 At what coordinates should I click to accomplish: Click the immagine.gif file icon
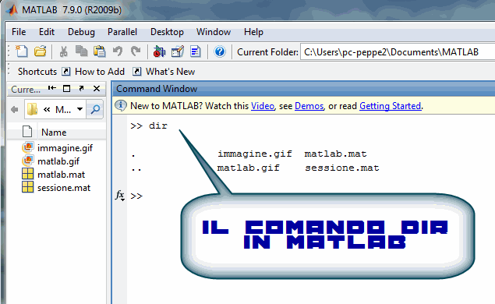click(x=28, y=147)
